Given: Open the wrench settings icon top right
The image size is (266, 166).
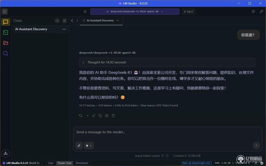Looking at the screenshot, I should pos(261,12).
